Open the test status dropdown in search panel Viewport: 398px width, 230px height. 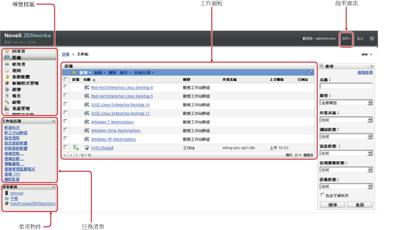tap(346, 136)
